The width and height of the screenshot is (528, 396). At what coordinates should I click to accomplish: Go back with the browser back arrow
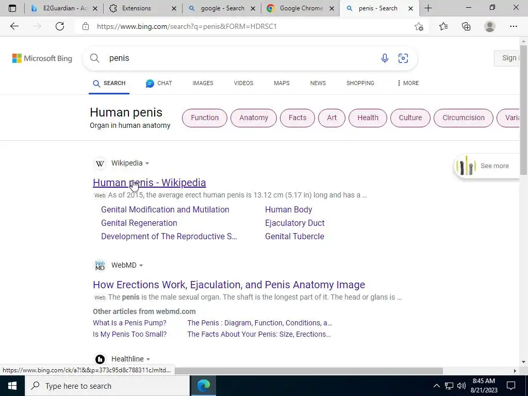[x=14, y=26]
